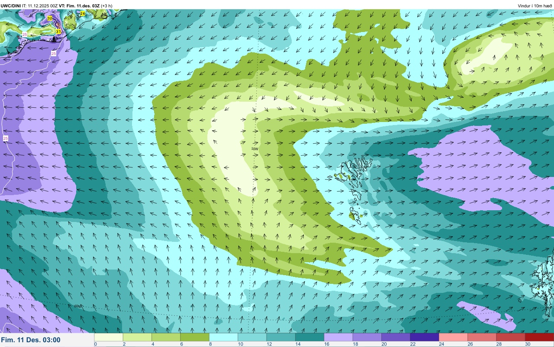Select the 'IT: 11.12.2025 00Z' initial time text
This screenshot has width=554, height=347.
(x=39, y=6)
